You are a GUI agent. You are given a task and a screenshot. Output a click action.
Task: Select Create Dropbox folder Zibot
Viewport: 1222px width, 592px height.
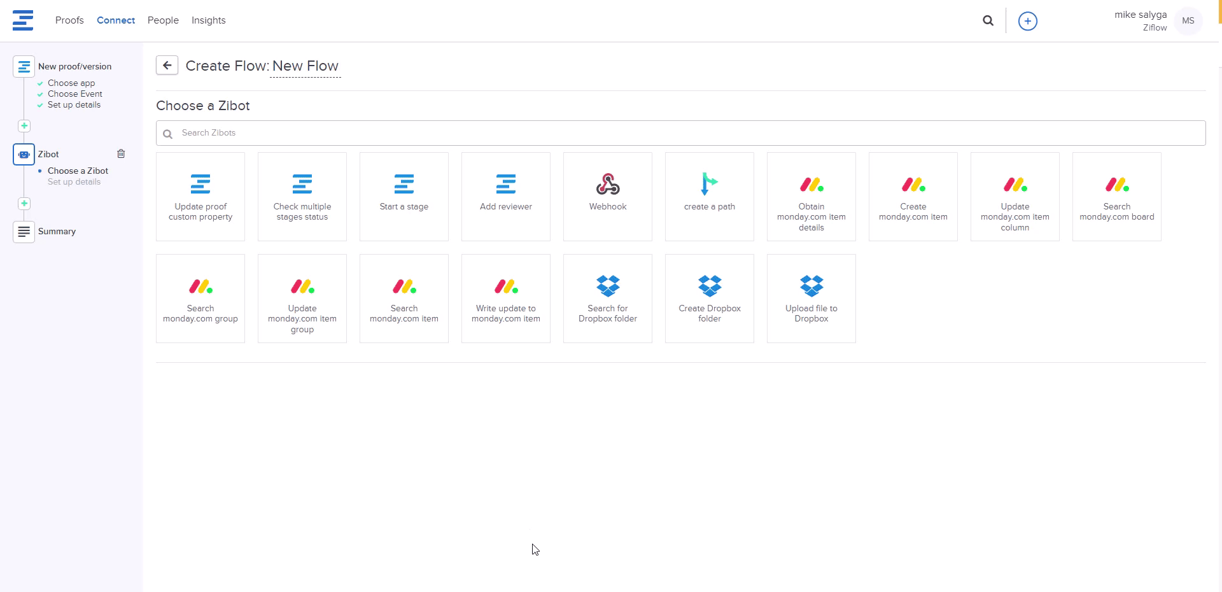(710, 299)
